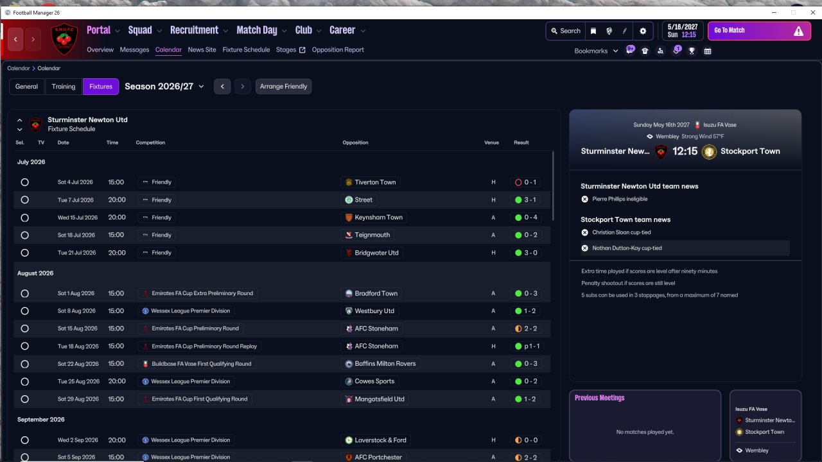Open the trophy shortcut icon

pos(692,51)
